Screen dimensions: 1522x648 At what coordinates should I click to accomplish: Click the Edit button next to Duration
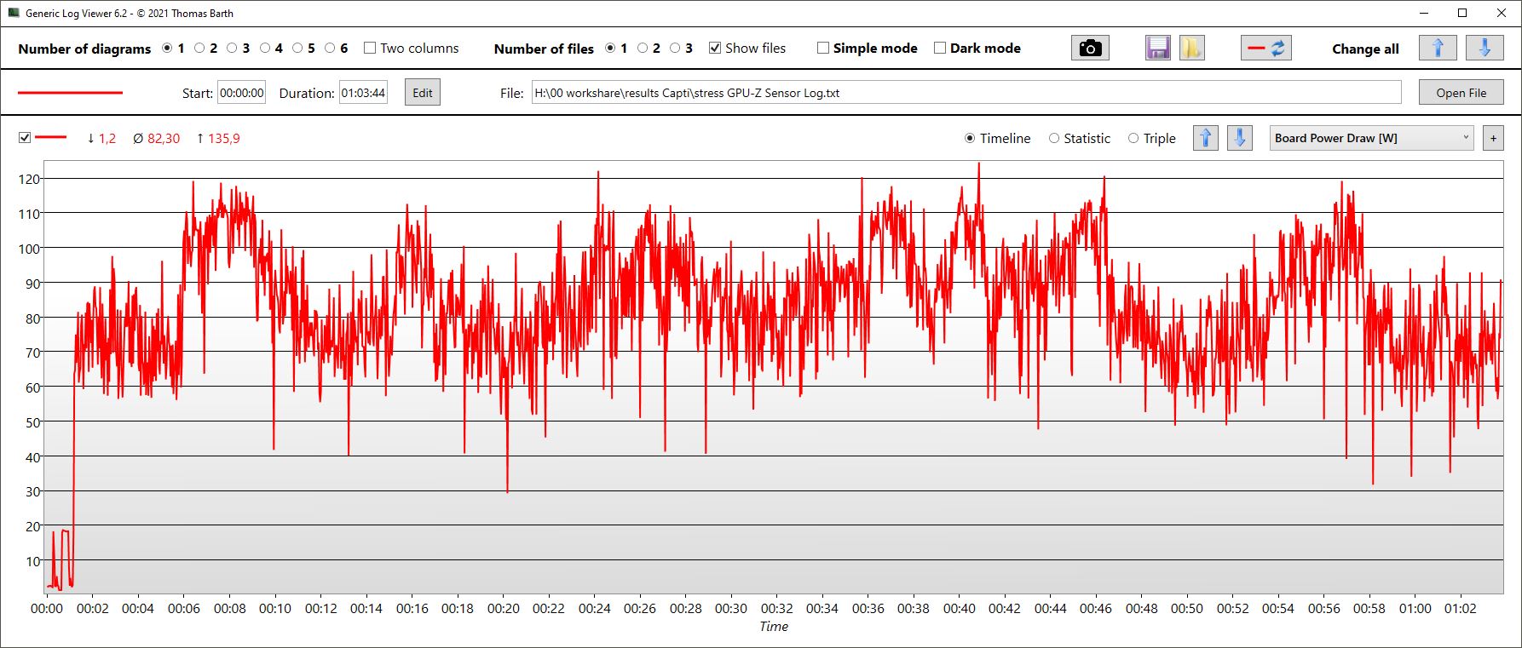point(423,93)
